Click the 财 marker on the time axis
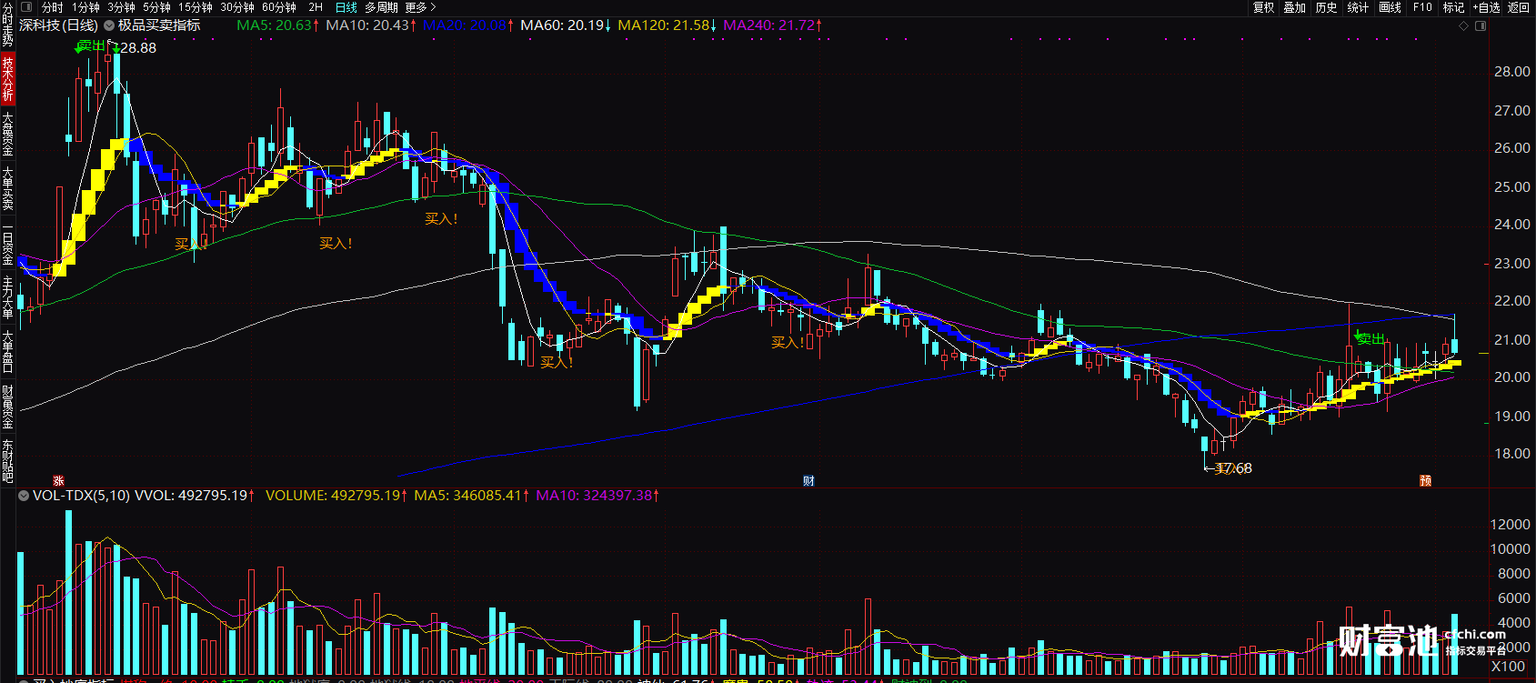The image size is (1536, 683). click(808, 481)
